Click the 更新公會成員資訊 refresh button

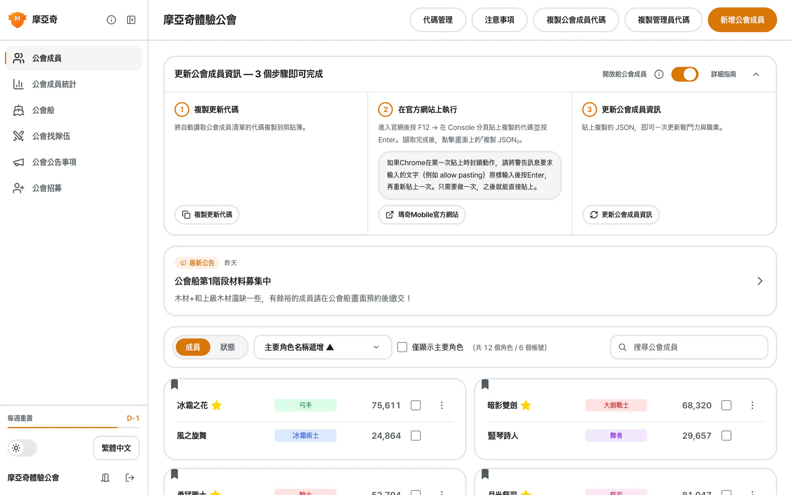tap(621, 215)
